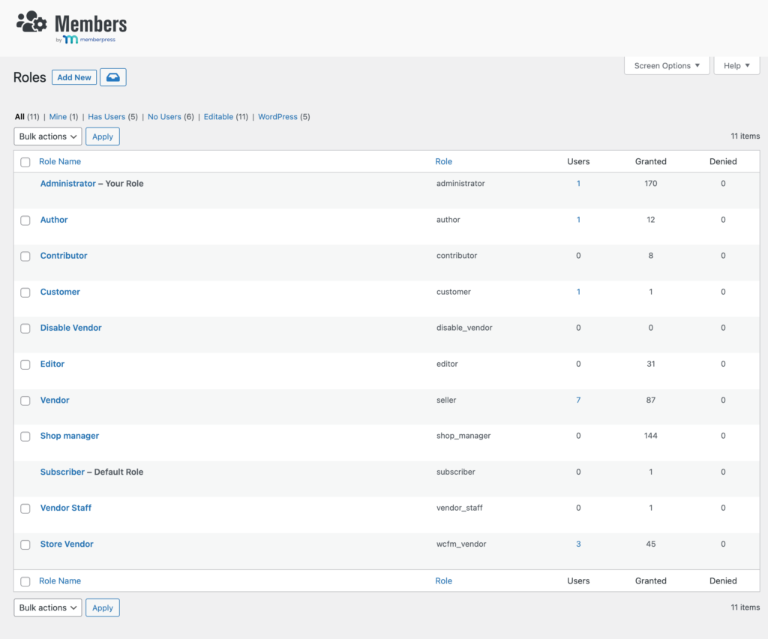
Task: Check the Disable Vendor row checkbox
Action: pyautogui.click(x=25, y=328)
